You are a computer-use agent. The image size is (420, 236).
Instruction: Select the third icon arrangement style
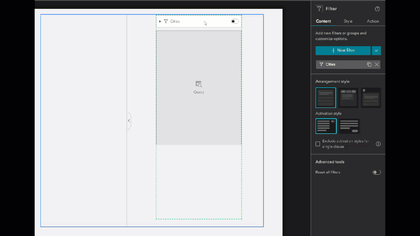click(371, 98)
